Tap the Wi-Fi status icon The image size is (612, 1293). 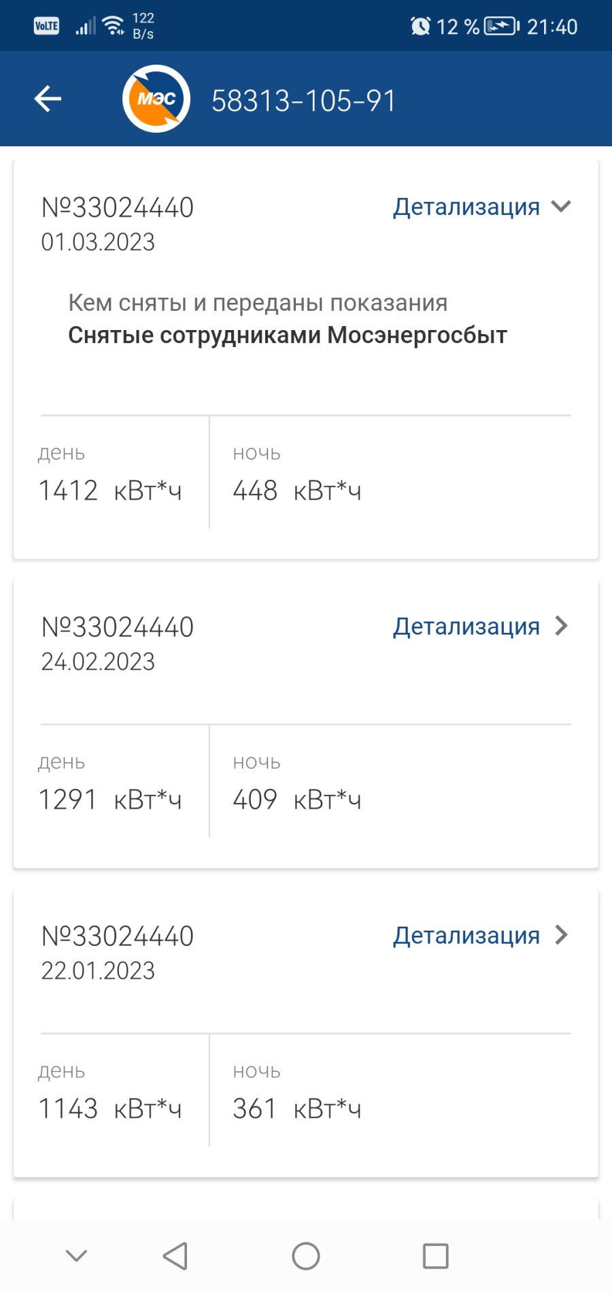coord(113,26)
